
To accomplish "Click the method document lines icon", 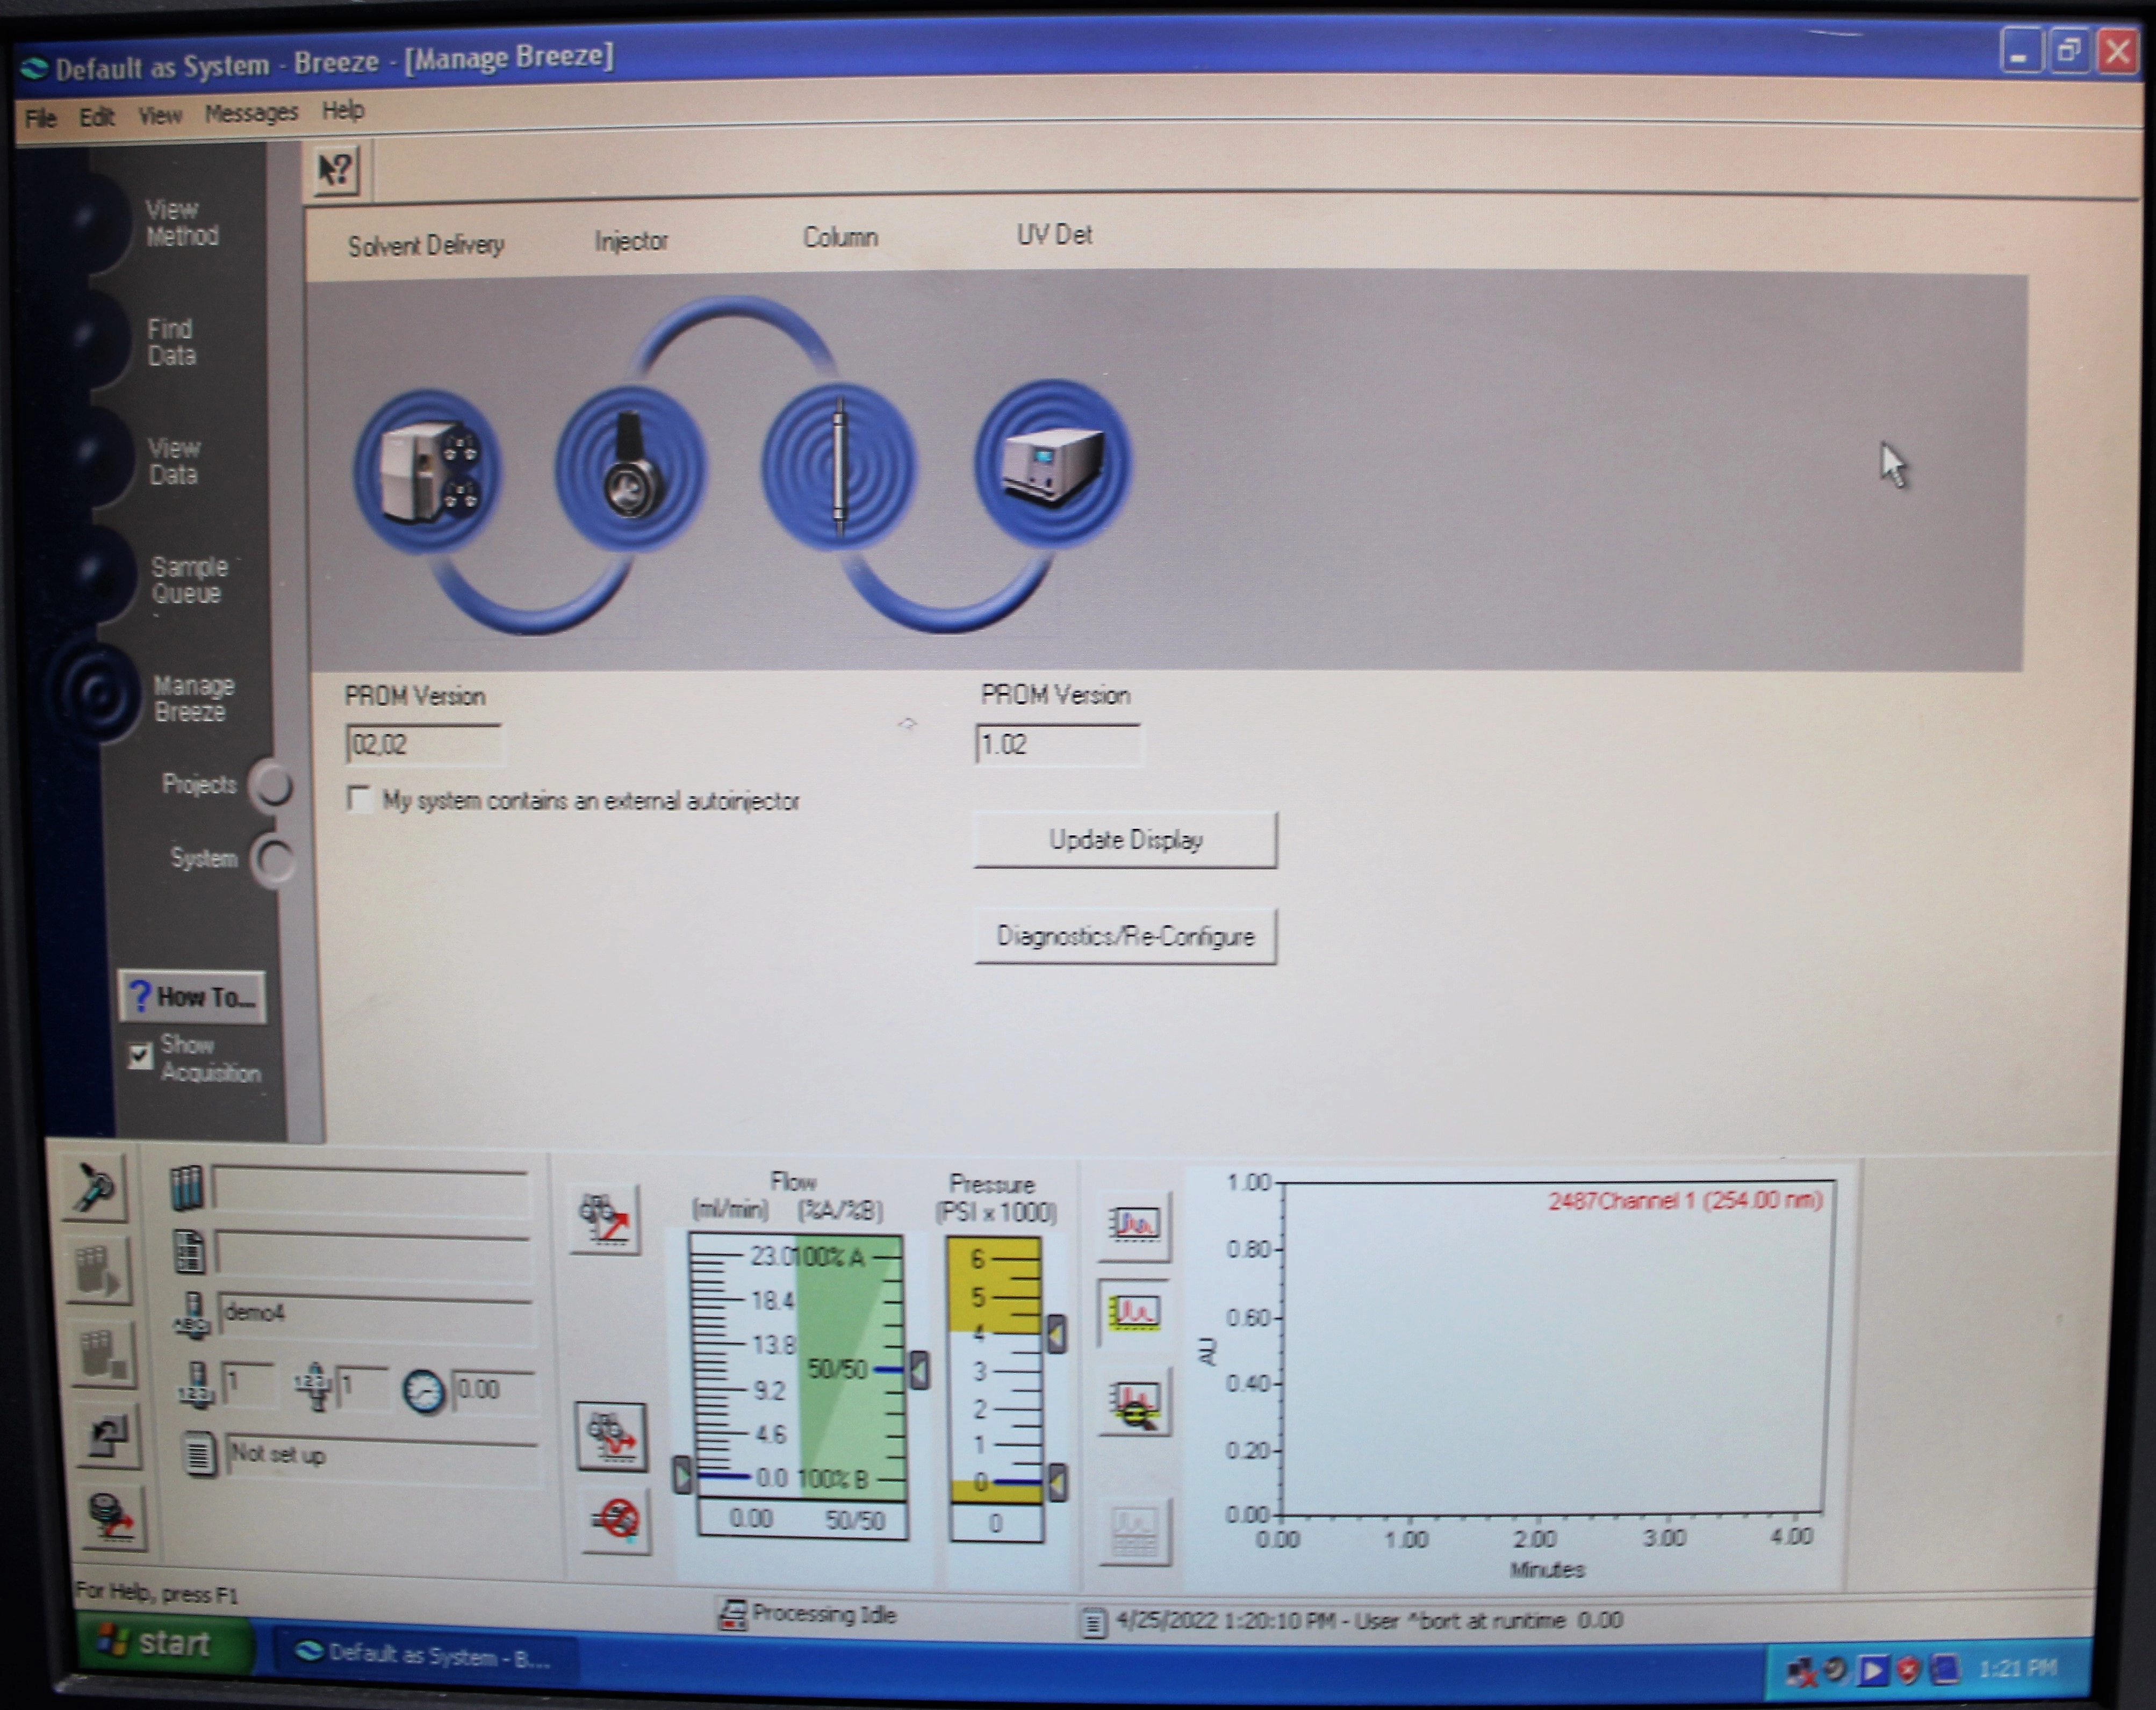I will click(x=199, y=1453).
